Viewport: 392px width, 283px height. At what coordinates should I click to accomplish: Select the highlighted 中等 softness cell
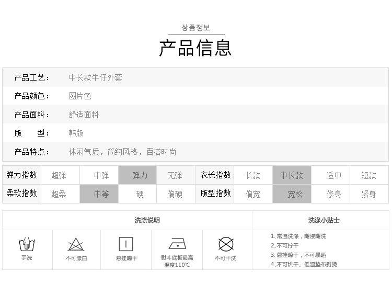[x=100, y=194]
